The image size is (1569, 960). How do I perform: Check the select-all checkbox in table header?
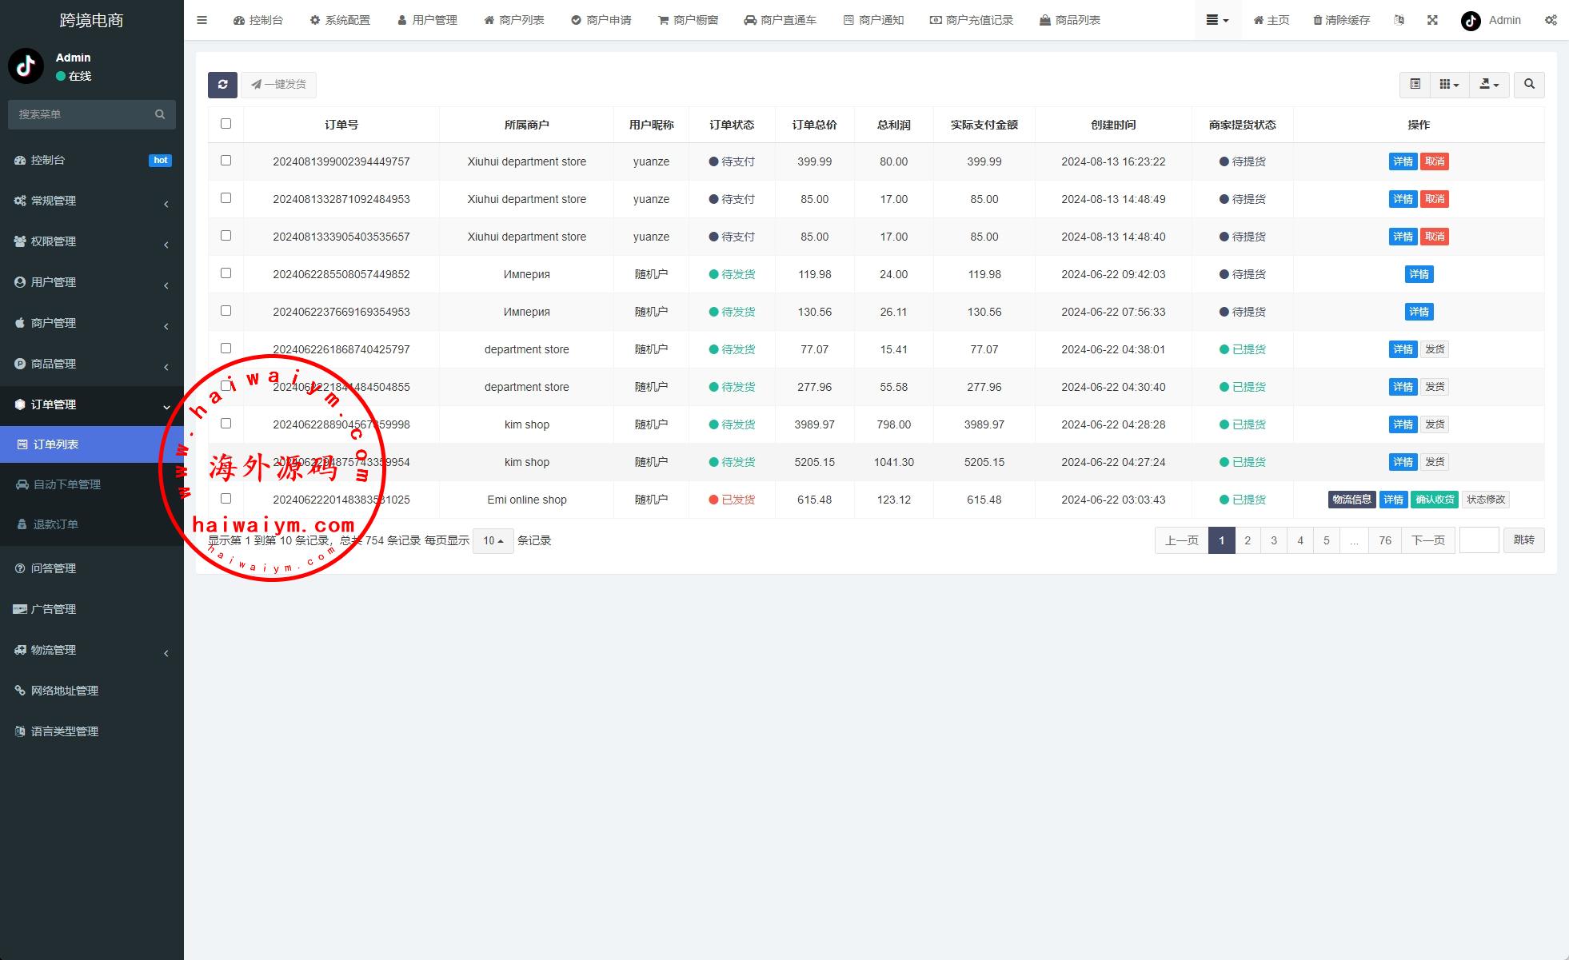point(226,124)
